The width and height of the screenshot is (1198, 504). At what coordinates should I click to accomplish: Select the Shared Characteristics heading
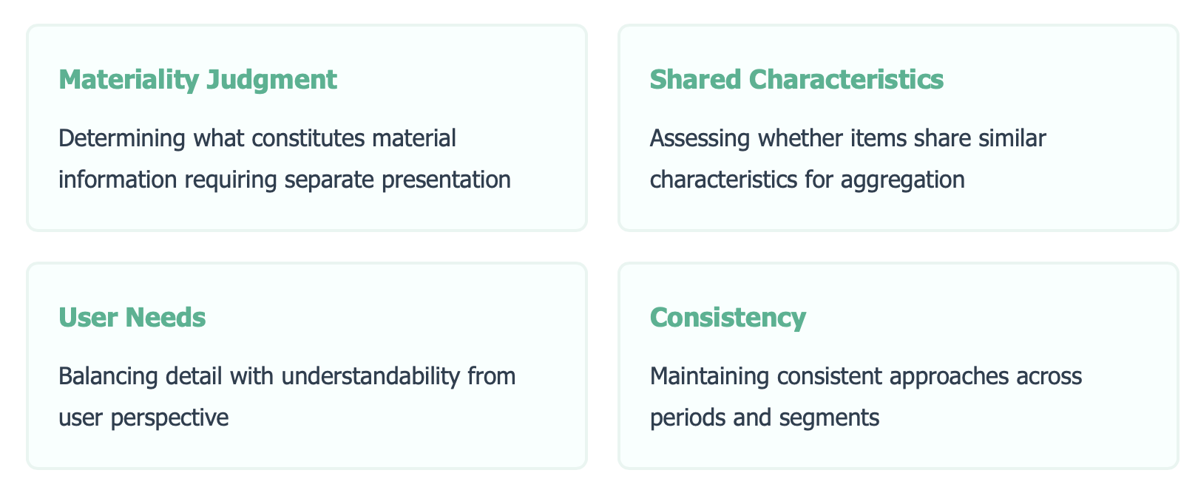pos(796,80)
